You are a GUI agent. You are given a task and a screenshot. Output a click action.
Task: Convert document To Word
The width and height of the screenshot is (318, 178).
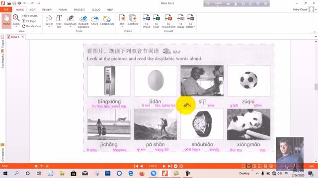pyautogui.click(x=147, y=21)
